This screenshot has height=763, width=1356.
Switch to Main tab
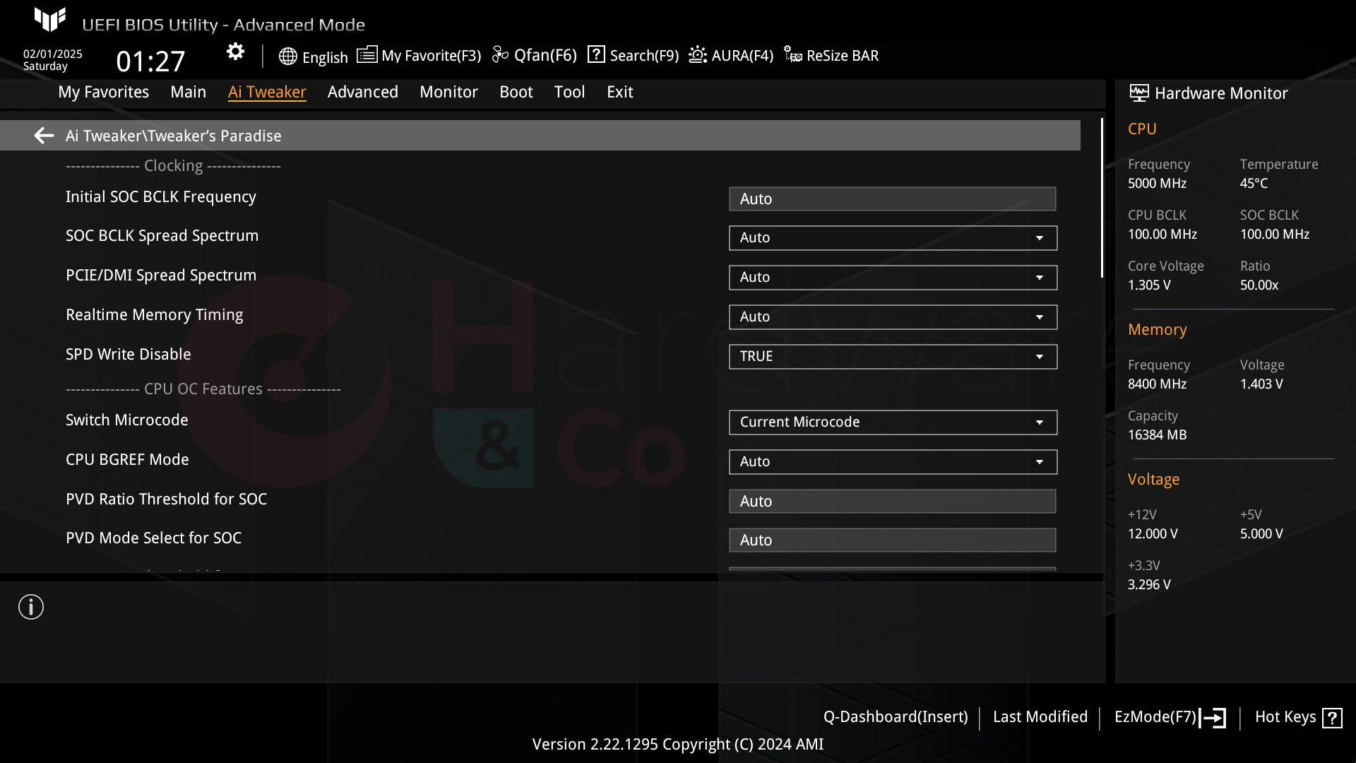coord(188,92)
